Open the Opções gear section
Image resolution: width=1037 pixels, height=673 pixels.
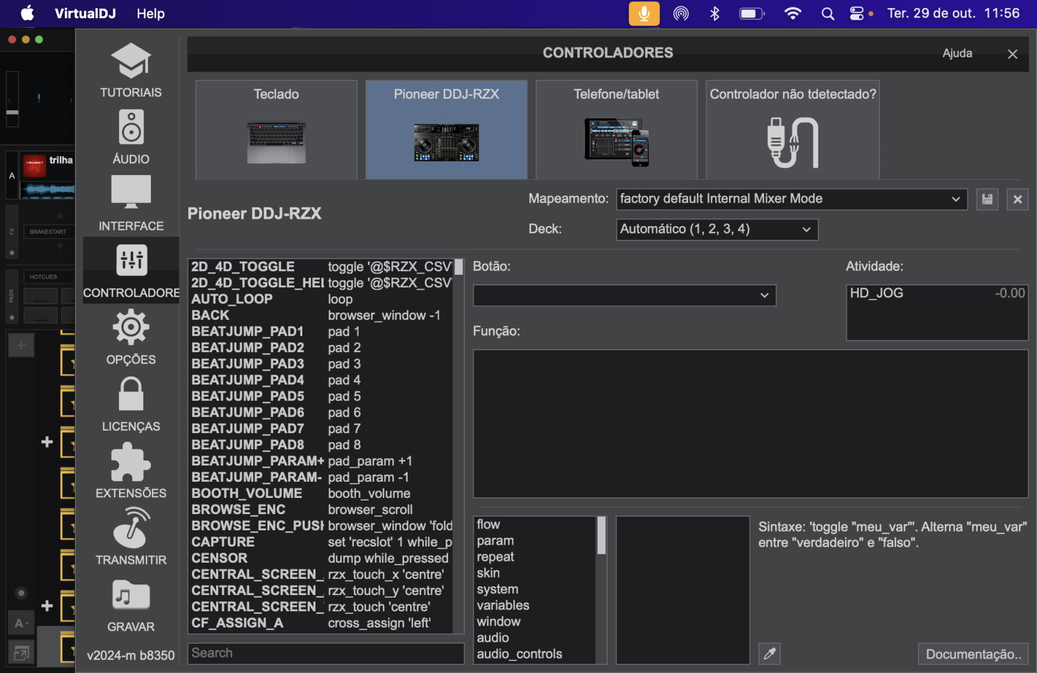pos(131,338)
